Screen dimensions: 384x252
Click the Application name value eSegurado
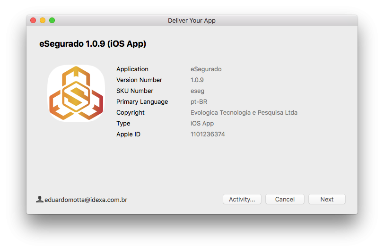tap(206, 69)
